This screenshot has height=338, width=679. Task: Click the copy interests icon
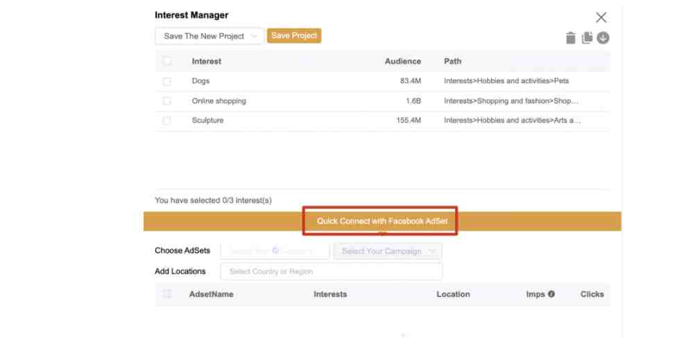(587, 38)
